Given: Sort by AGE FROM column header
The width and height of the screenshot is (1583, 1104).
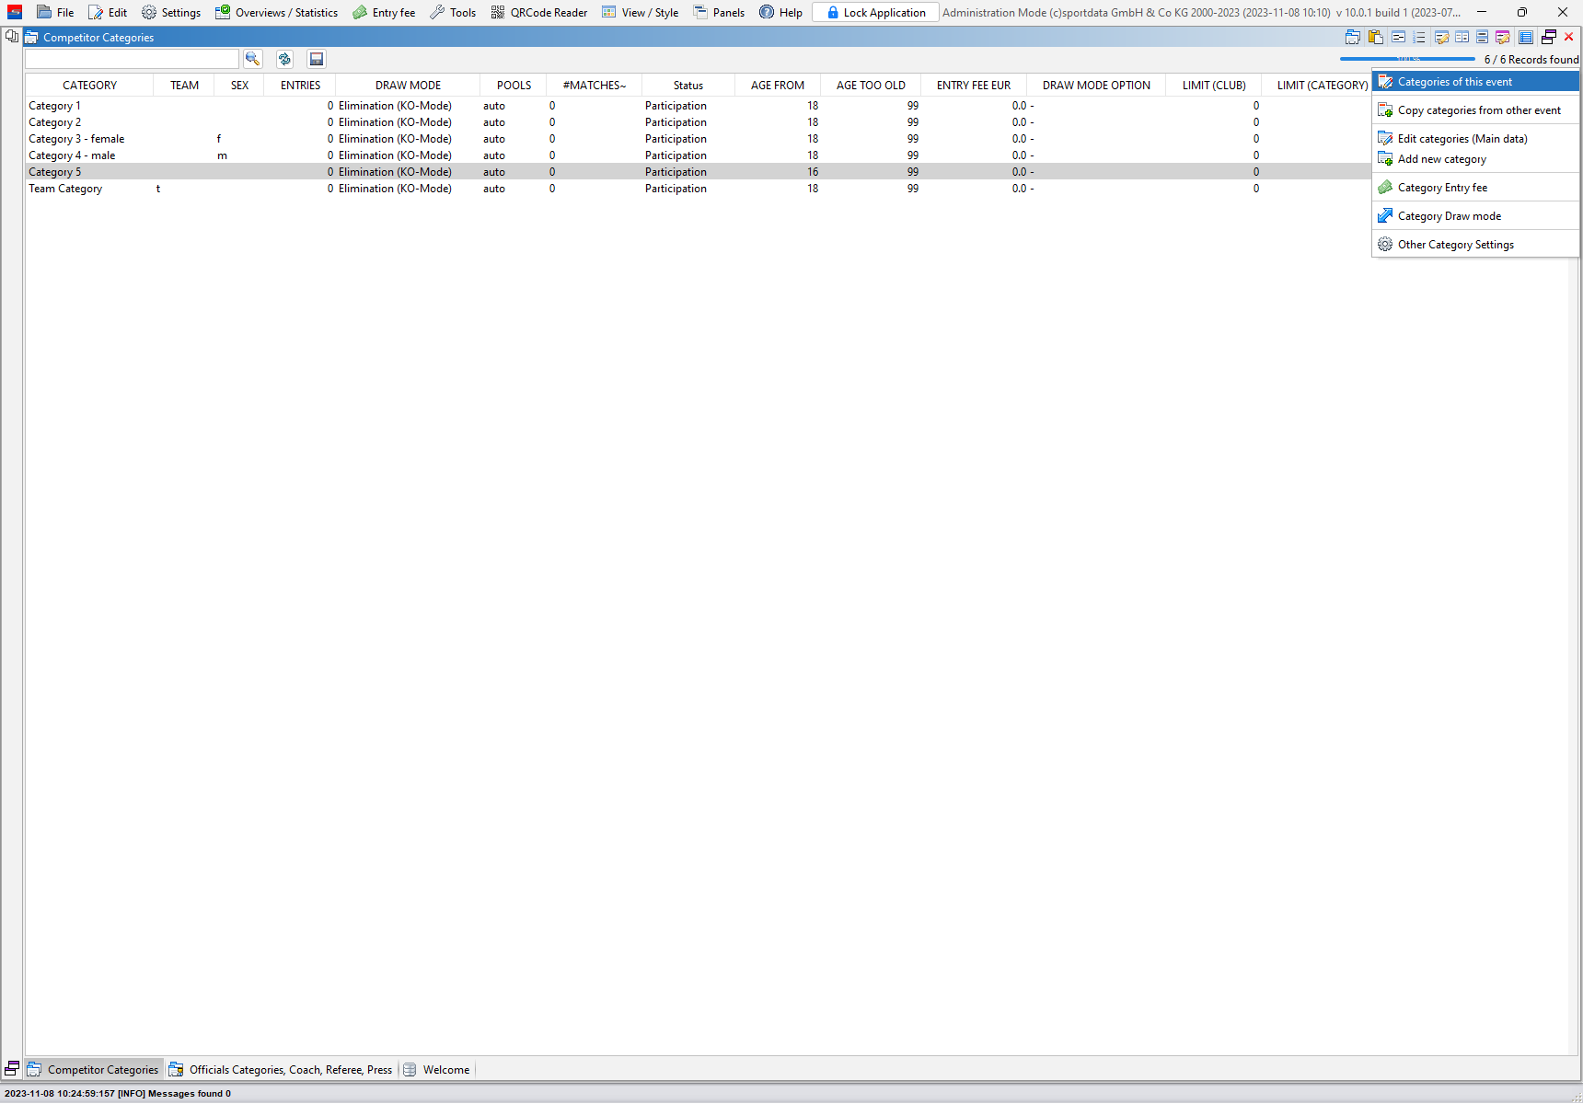Looking at the screenshot, I should pos(778,86).
